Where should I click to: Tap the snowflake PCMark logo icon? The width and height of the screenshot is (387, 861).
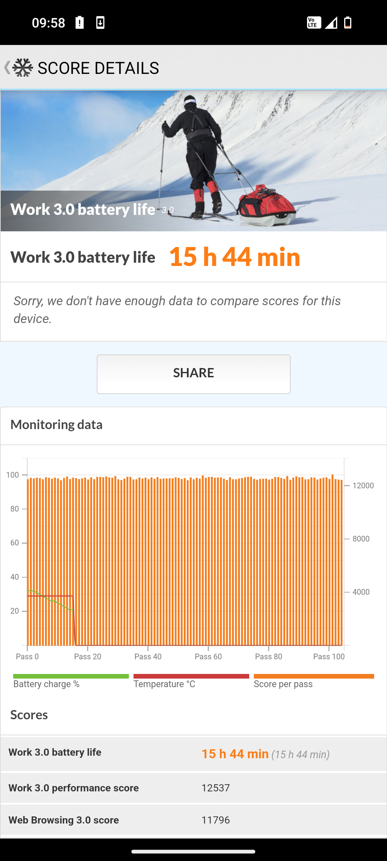point(22,67)
